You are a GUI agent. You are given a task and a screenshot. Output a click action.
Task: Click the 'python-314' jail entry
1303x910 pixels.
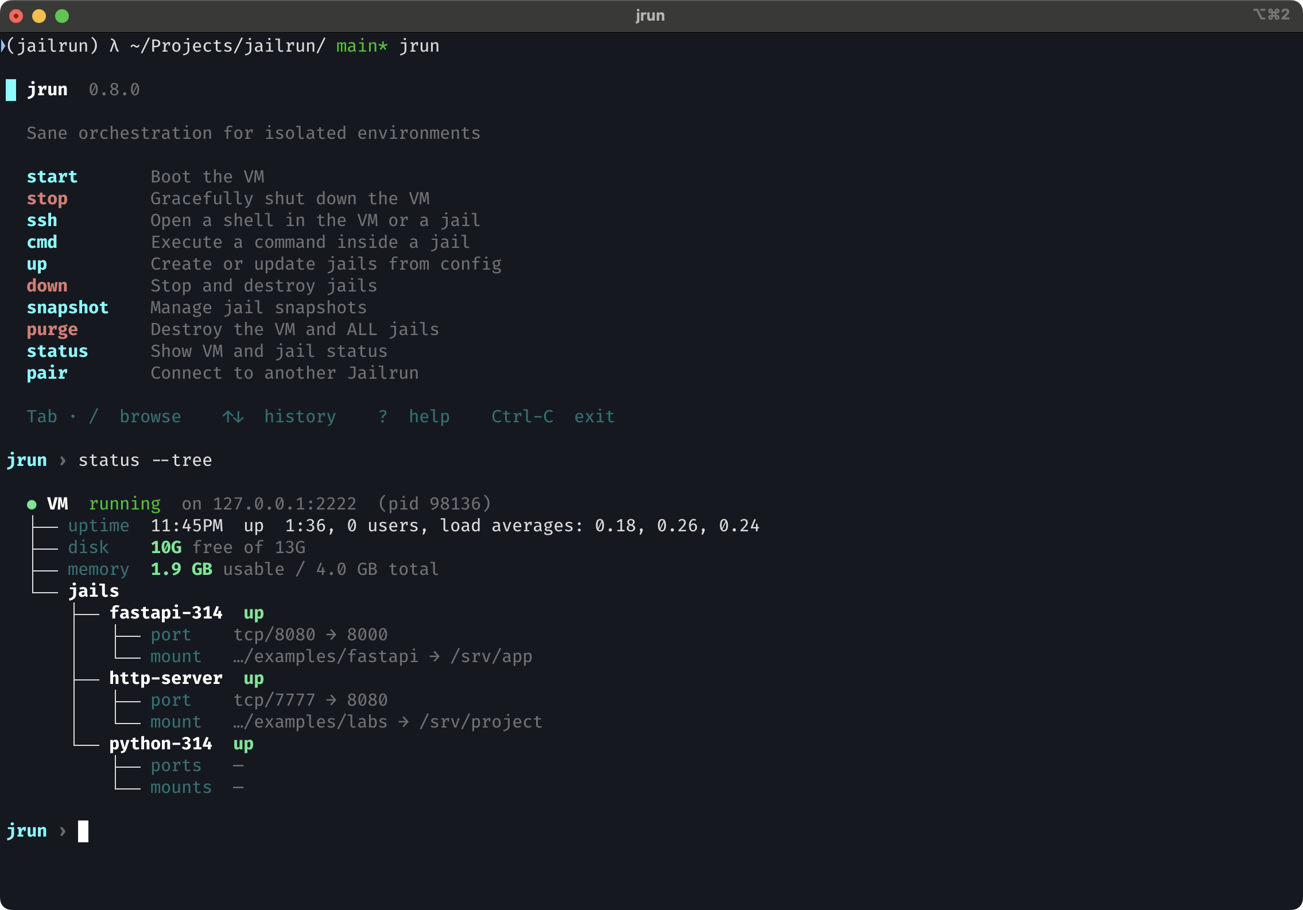161,744
